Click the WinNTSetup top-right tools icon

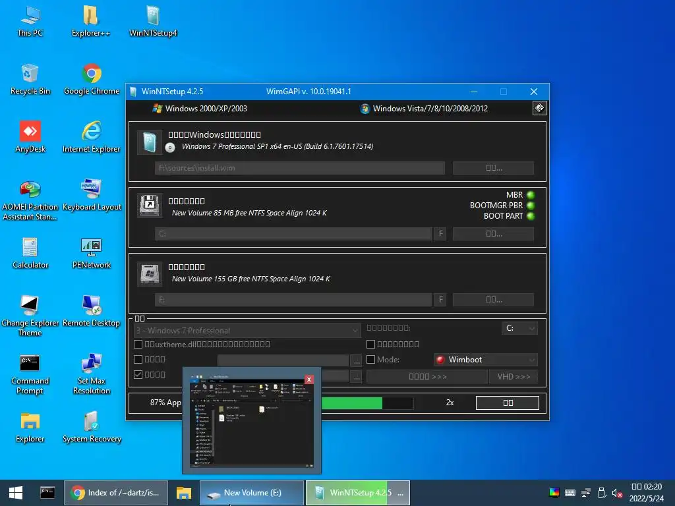(539, 108)
